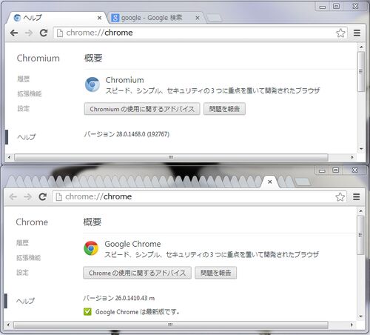Click the Chromium title in sidebar
Viewport: 370px width, 335px height.
click(38, 59)
